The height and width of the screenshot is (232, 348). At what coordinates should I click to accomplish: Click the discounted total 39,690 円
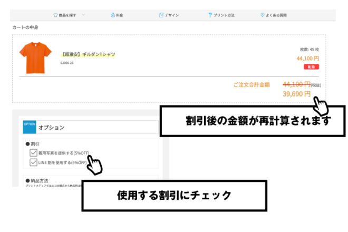point(297,93)
